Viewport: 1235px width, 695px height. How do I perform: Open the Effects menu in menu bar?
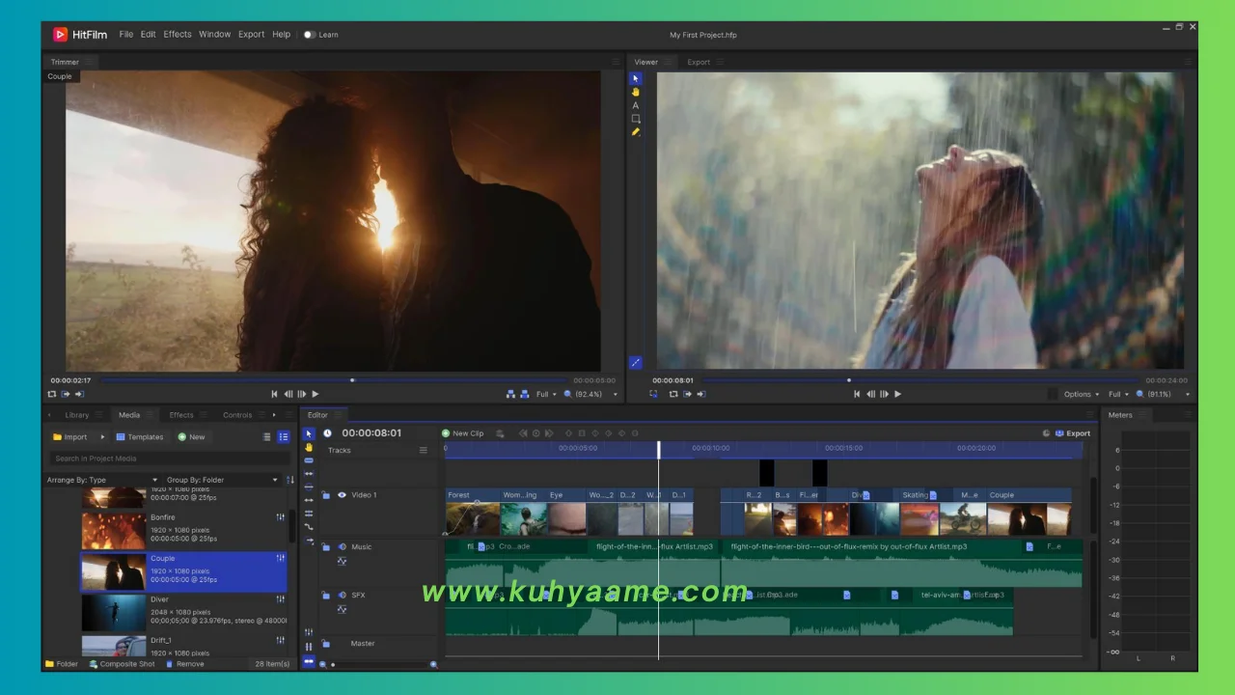tap(178, 34)
